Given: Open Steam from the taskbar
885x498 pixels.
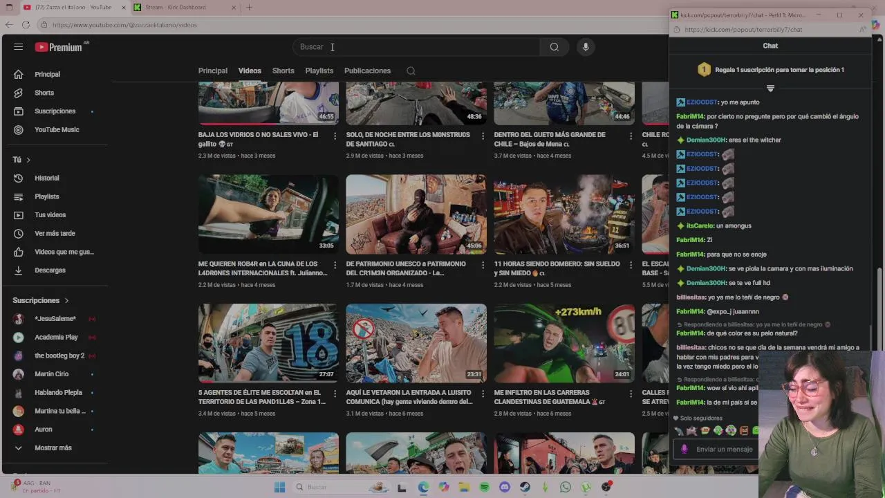Looking at the screenshot, I should pos(525,487).
